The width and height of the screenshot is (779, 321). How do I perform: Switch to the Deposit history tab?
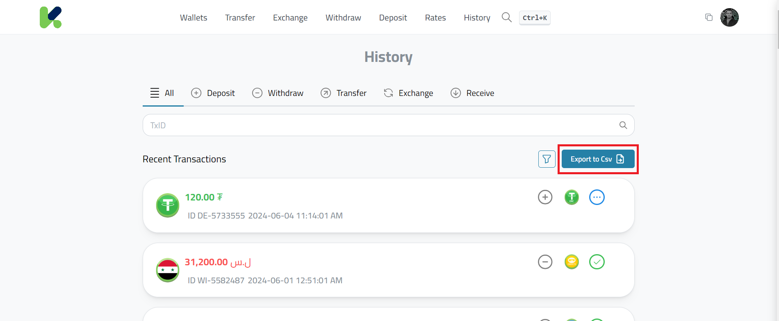point(213,93)
